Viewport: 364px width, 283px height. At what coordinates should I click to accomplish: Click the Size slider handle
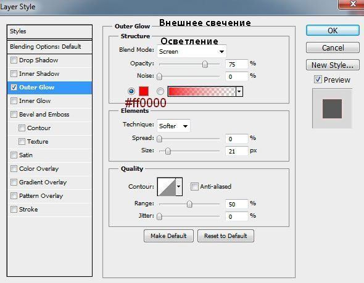coord(168,152)
